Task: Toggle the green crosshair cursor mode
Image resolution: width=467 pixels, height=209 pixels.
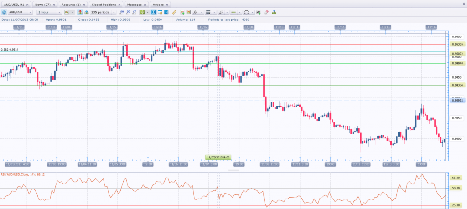Action: click(143, 12)
